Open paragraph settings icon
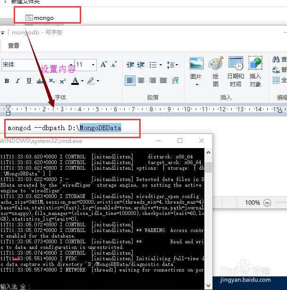 coord(175,81)
